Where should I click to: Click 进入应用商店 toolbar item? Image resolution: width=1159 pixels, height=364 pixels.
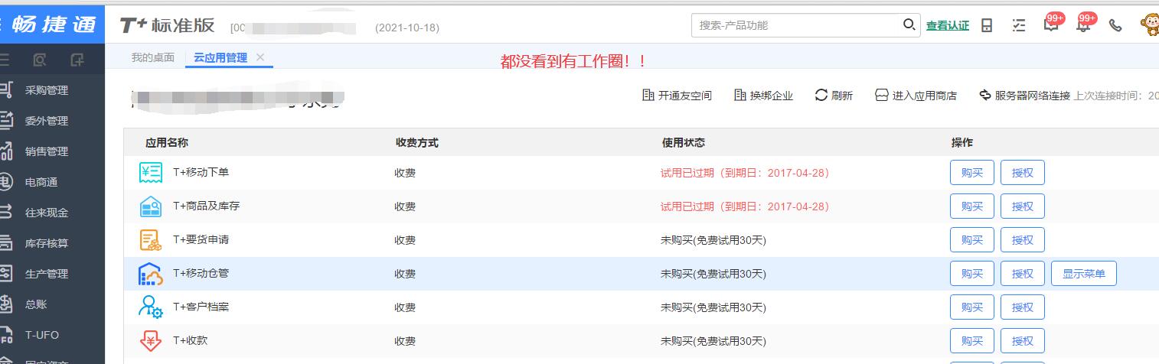(916, 96)
